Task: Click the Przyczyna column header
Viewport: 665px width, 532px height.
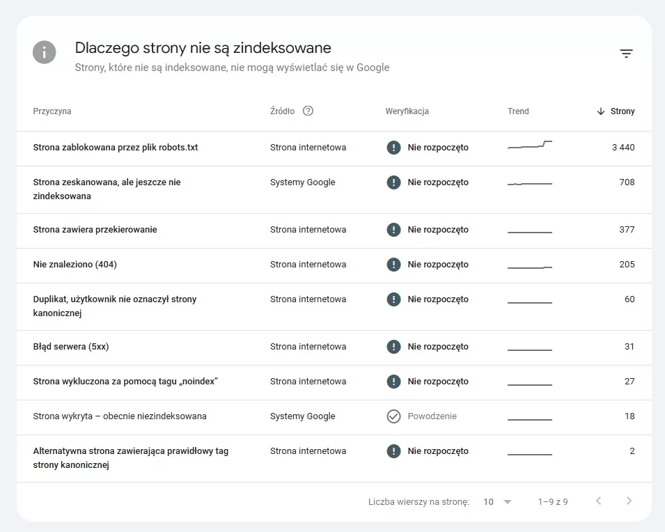Action: (x=52, y=111)
